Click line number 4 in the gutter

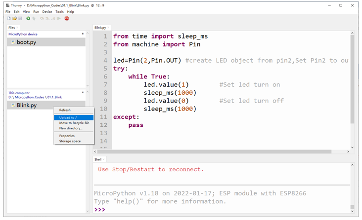pyautogui.click(x=105, y=60)
